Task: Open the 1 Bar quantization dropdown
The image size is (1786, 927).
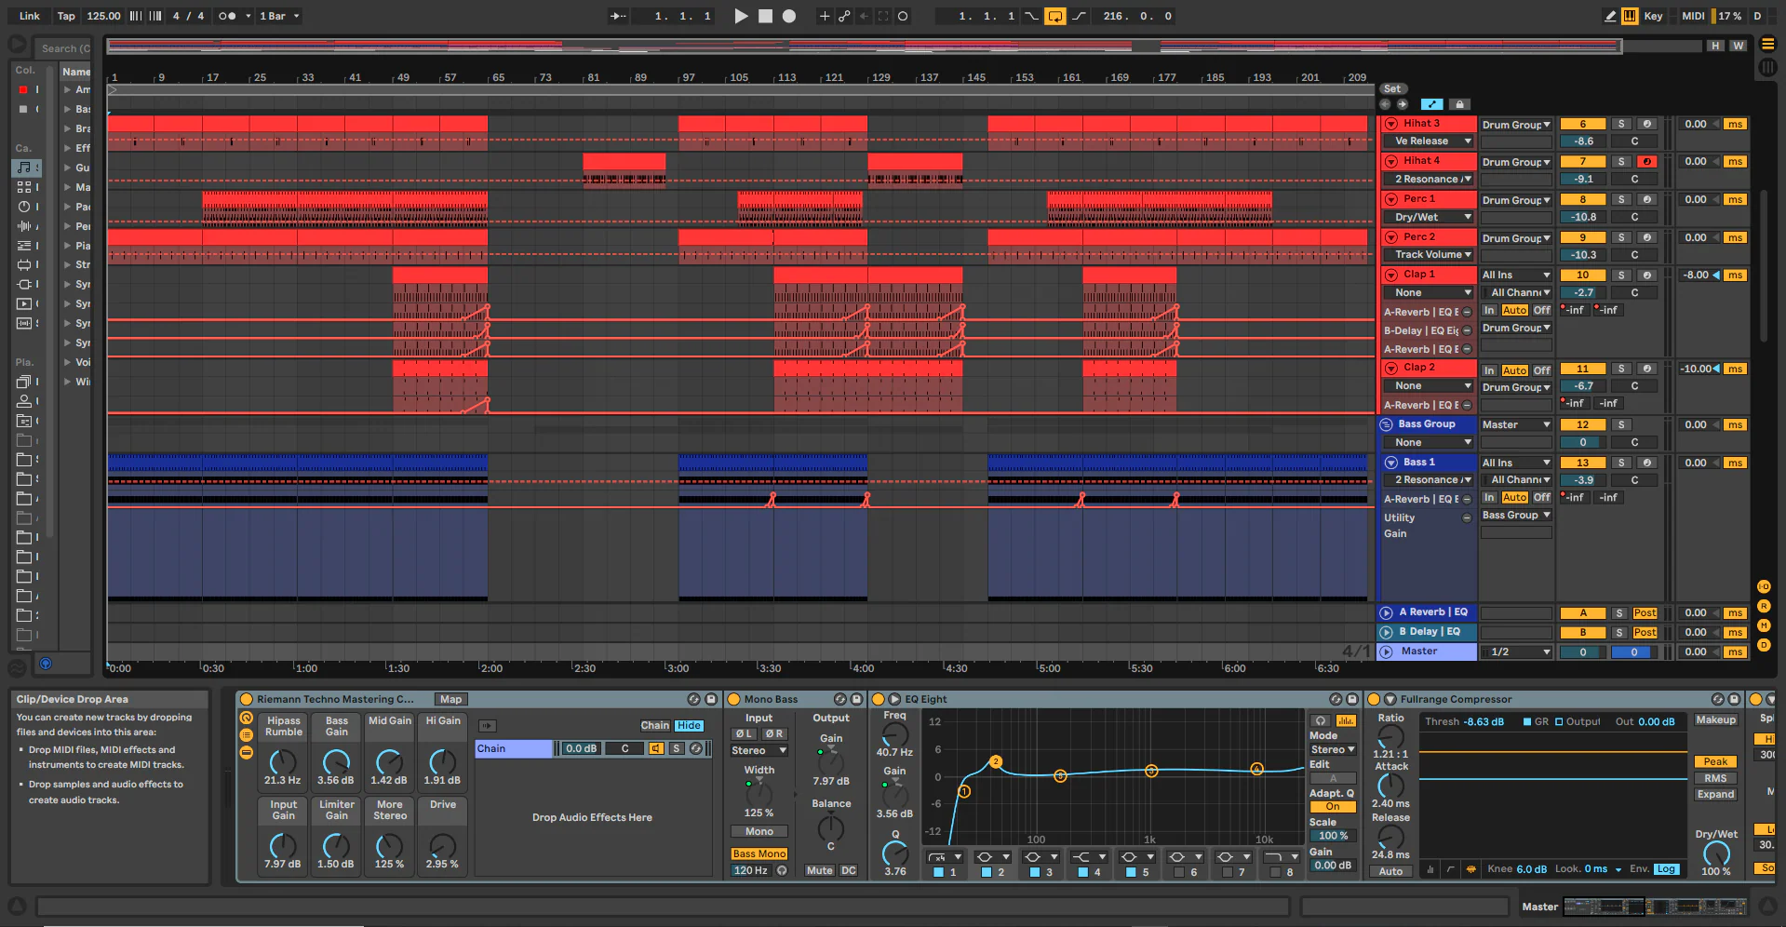Action: (277, 16)
